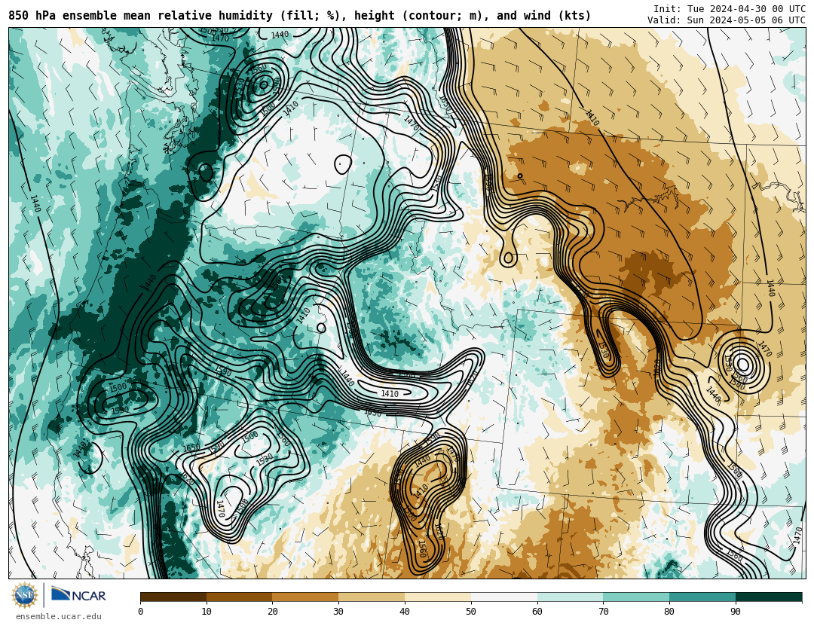Click the Valid: Sun 2024-05-05 06 UTC text
Viewport: 814px width, 626px height.
pyautogui.click(x=727, y=20)
